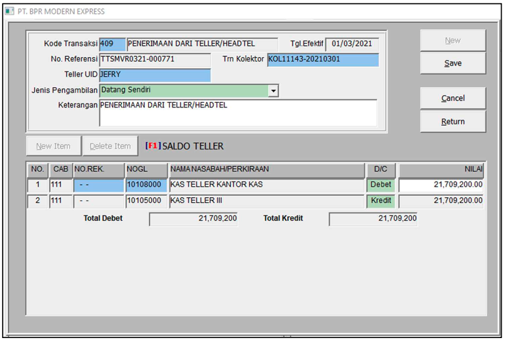Click KAS TELLER III account name cell
The width and height of the screenshot is (507, 342).
tap(266, 200)
